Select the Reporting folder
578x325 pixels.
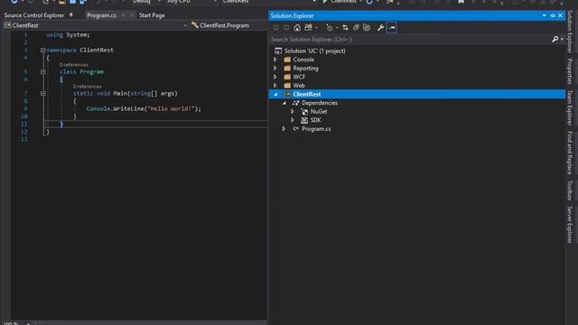[x=305, y=69]
